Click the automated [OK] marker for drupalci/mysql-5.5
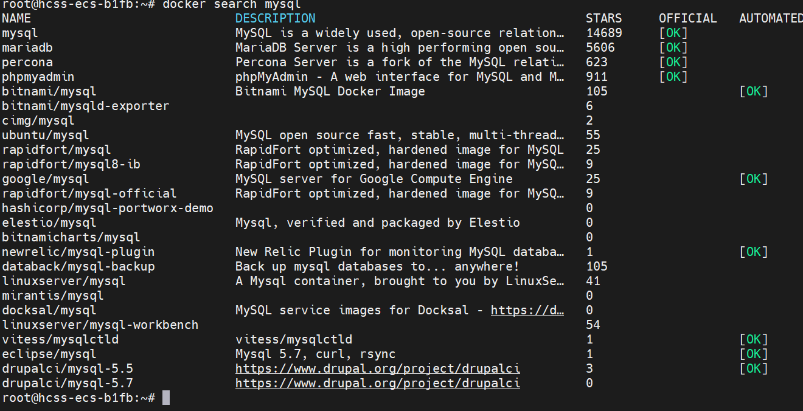Viewport: 803px width, 411px height. point(754,369)
